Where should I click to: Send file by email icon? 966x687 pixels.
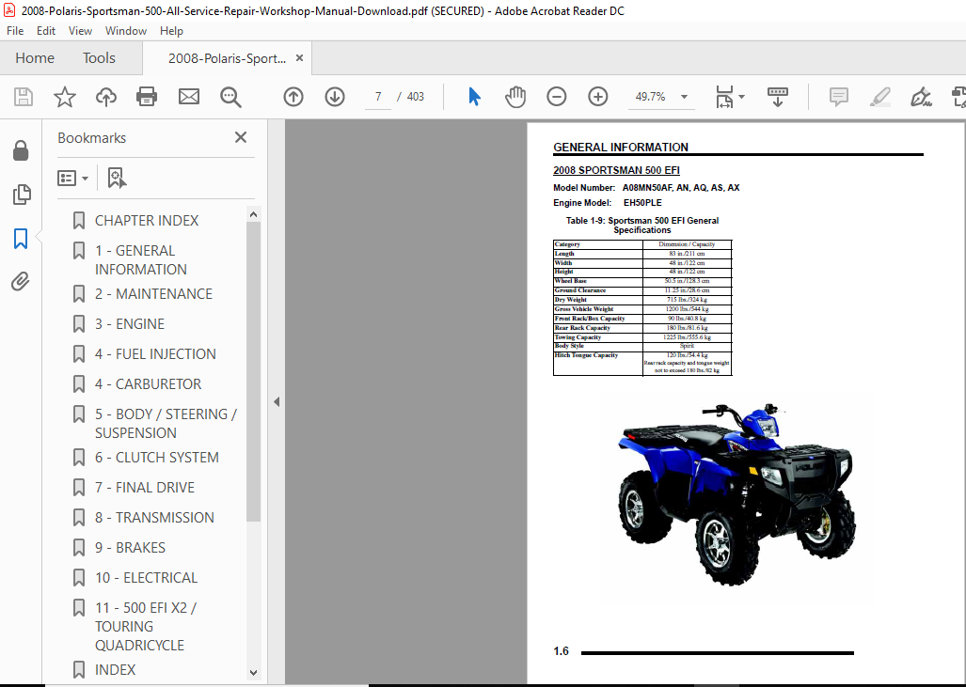[x=188, y=97]
